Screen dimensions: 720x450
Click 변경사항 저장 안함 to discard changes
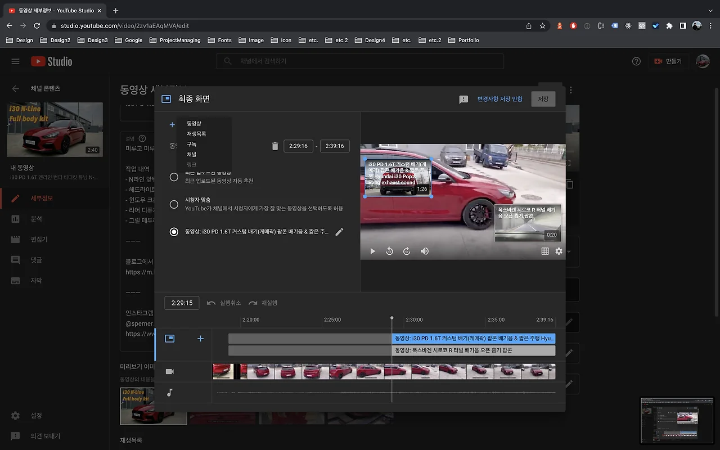[x=499, y=99]
